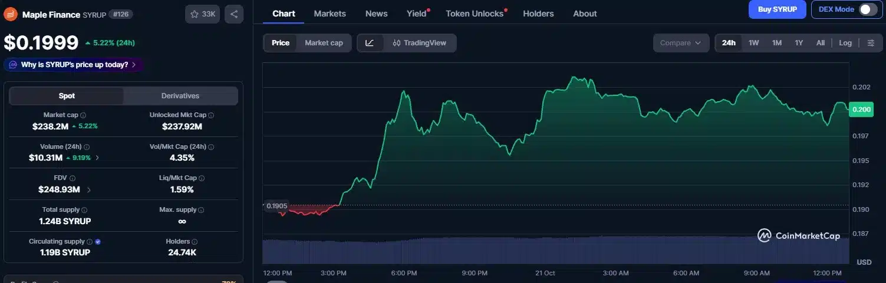Open the Compare dropdown

pos(680,43)
